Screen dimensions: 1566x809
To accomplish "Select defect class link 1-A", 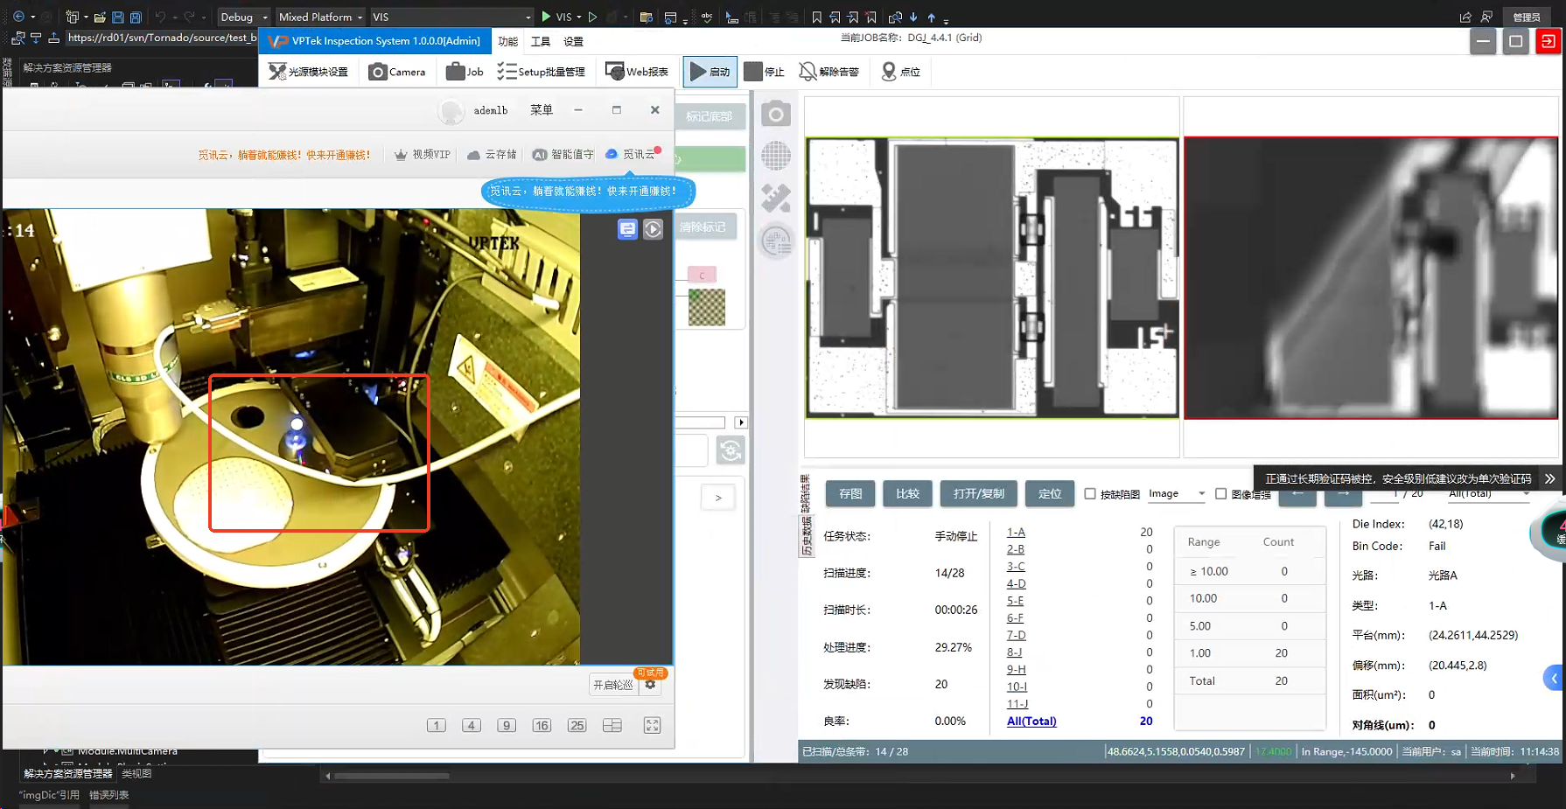I will (1016, 532).
